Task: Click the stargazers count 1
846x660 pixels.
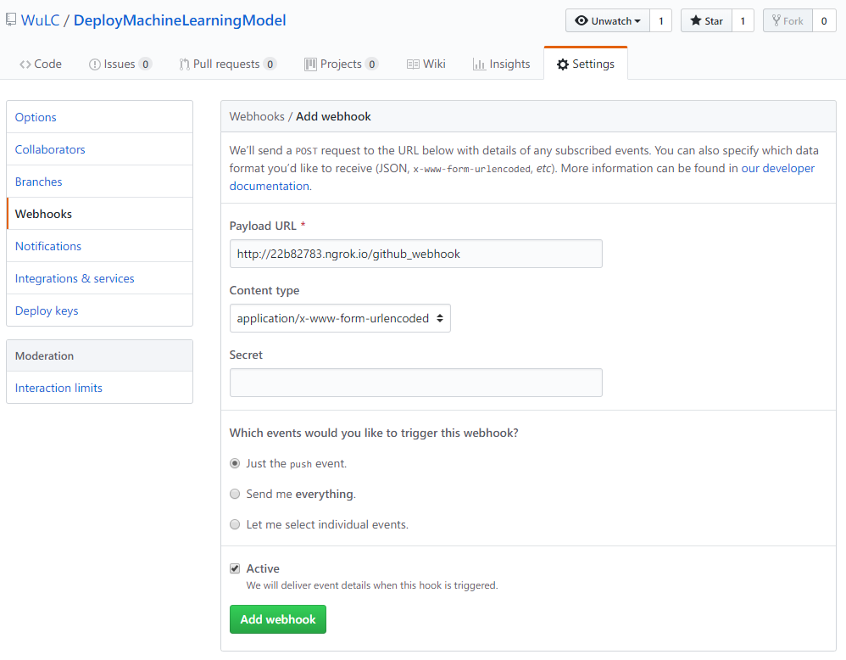Action: click(743, 21)
